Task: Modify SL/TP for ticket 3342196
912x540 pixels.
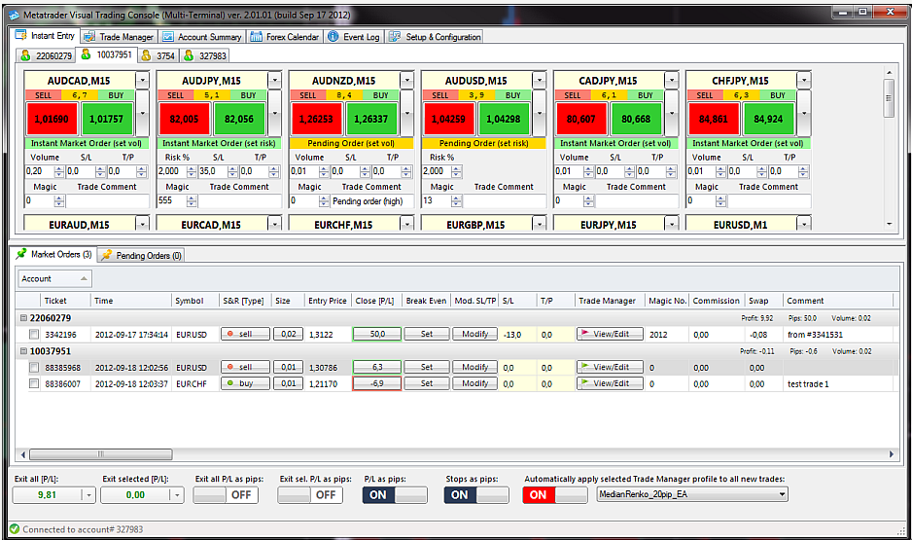Action: pyautogui.click(x=474, y=334)
